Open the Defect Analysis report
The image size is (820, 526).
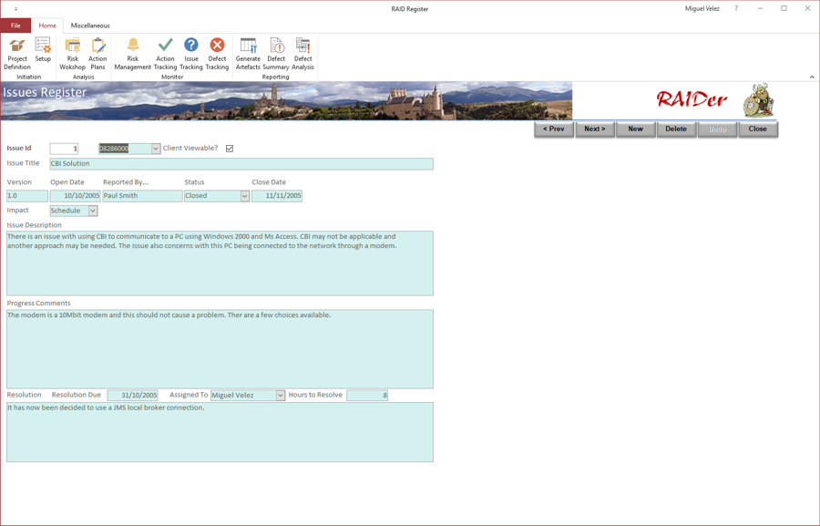[x=302, y=54]
